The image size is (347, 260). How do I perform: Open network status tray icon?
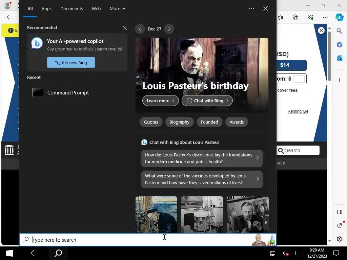pos(272,253)
